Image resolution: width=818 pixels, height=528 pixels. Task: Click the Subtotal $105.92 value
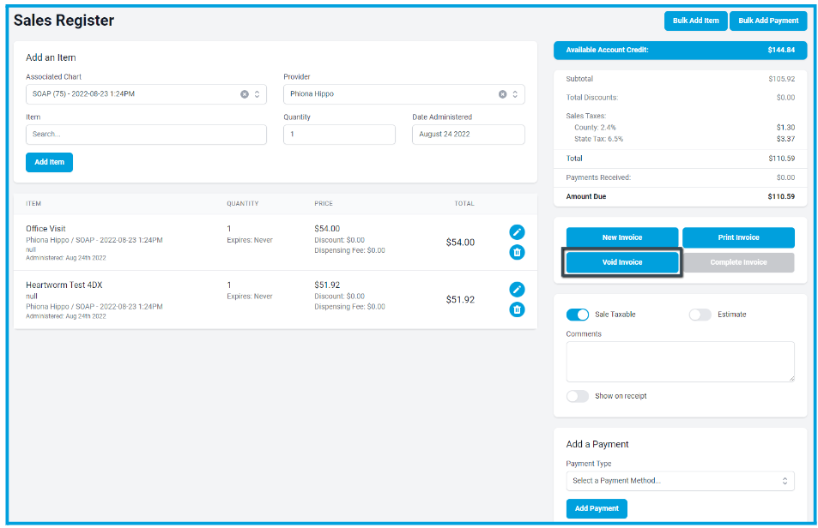[x=781, y=79]
